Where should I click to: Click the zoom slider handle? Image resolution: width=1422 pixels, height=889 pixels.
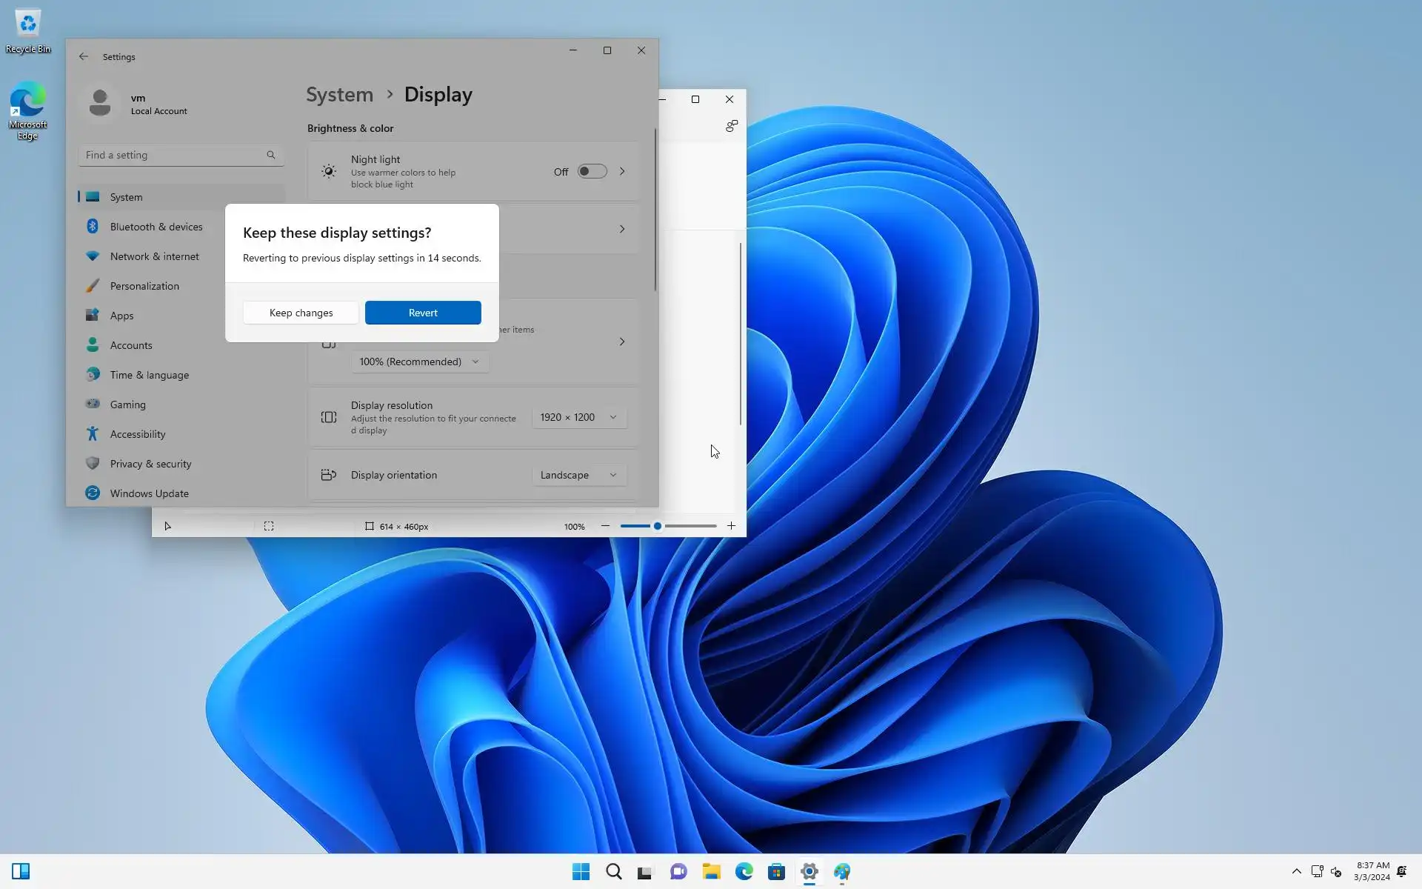657,526
